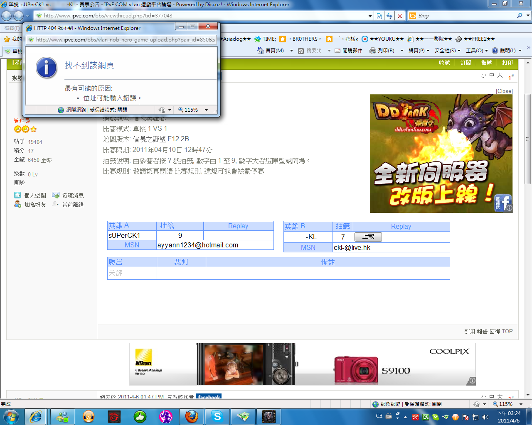The image size is (532, 425).
Task: Open the 網頁(P) Page menu dropdown
Action: pyautogui.click(x=419, y=51)
